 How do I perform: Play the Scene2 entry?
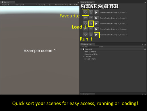tap(96, 18)
